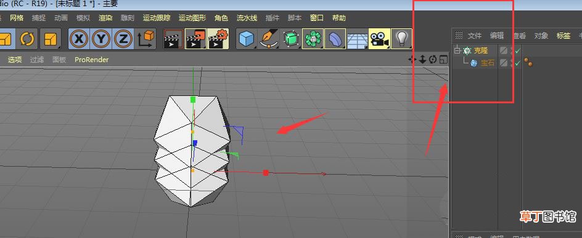Screen dimensions: 582x238
Task: Open the 角色 menu
Action: pos(221,18)
